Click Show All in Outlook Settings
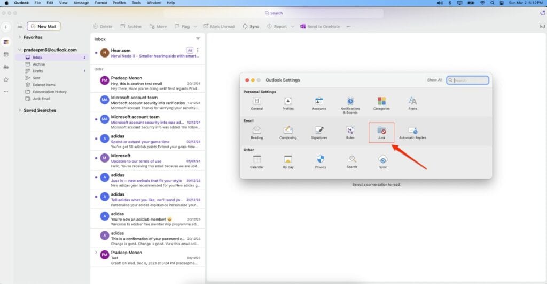Image resolution: width=547 pixels, height=284 pixels. [435, 80]
